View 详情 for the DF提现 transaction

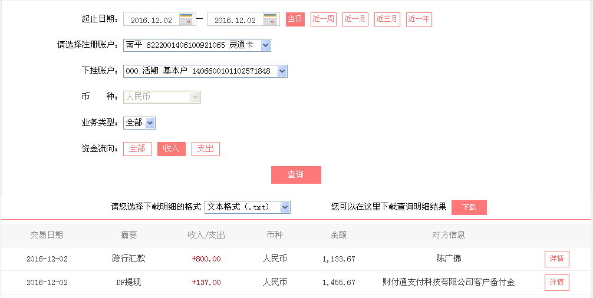pyautogui.click(x=556, y=283)
